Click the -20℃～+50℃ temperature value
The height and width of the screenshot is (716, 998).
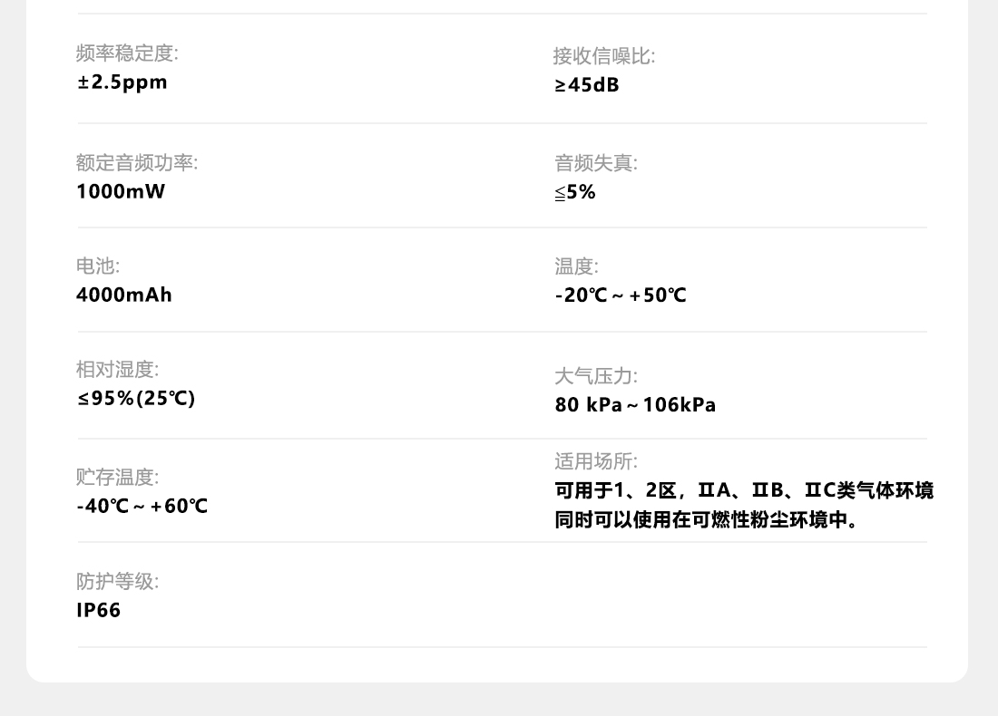[x=621, y=295]
